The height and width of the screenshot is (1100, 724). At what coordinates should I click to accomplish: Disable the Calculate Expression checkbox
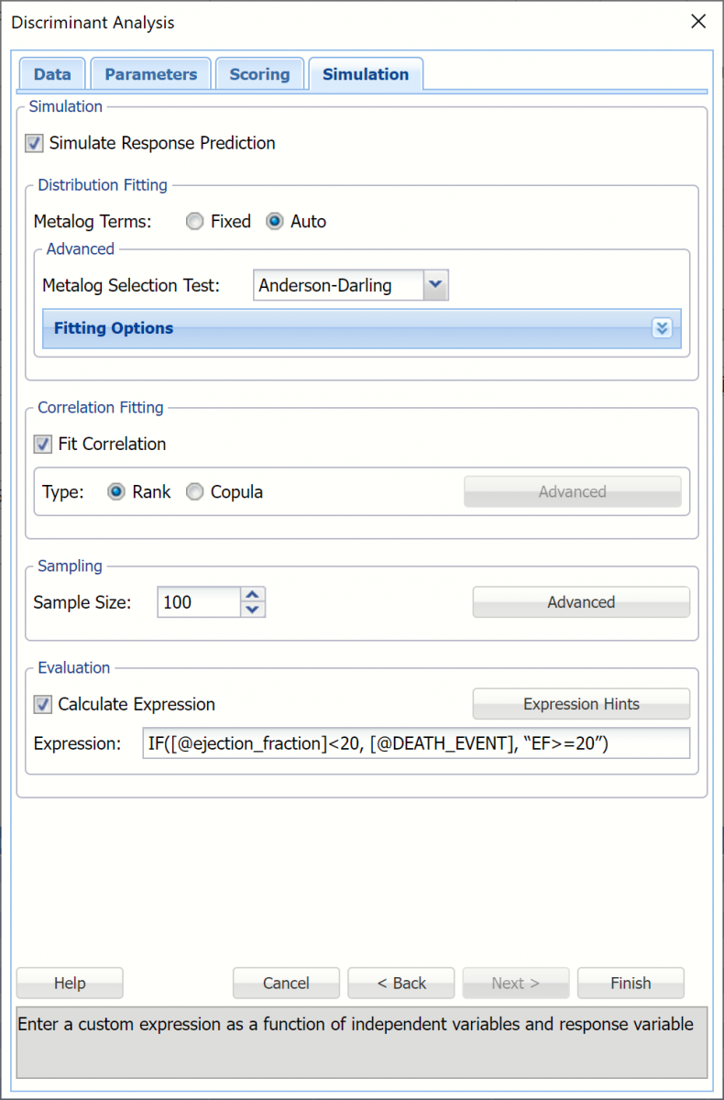pos(43,705)
